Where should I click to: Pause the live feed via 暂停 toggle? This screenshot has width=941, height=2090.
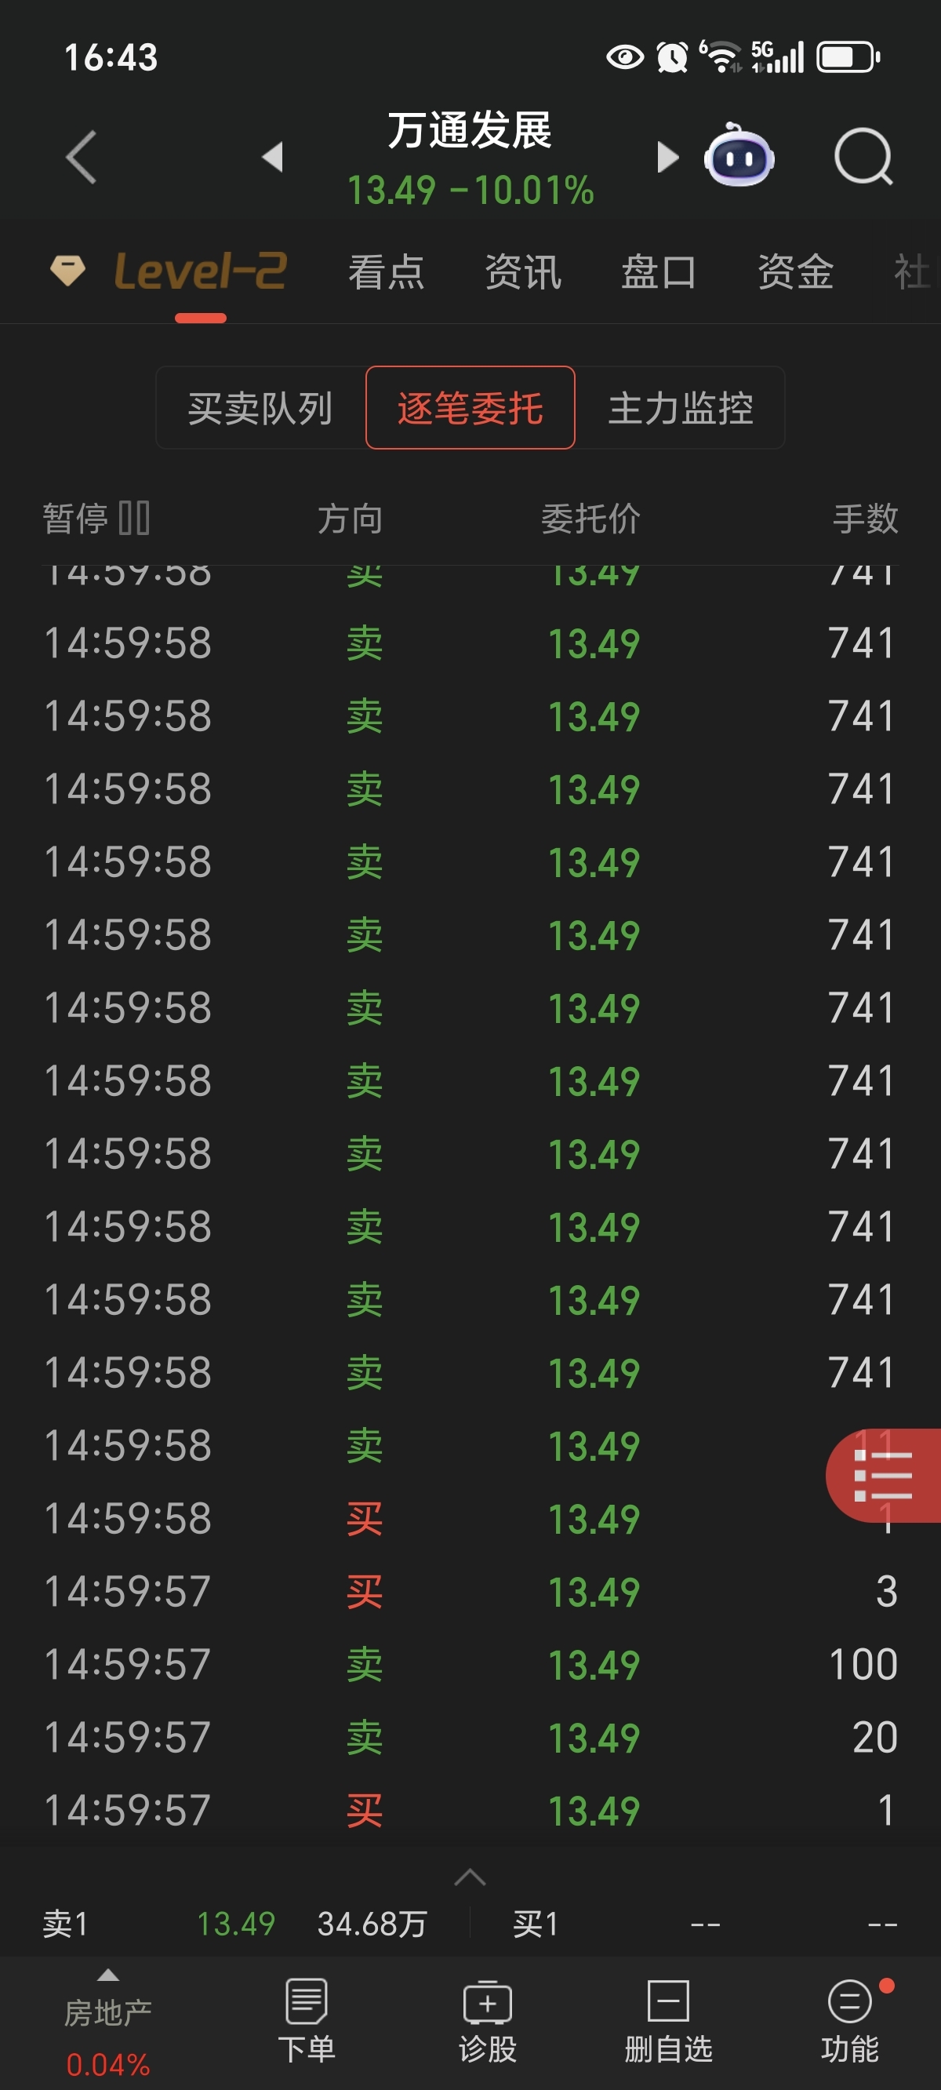coord(96,519)
